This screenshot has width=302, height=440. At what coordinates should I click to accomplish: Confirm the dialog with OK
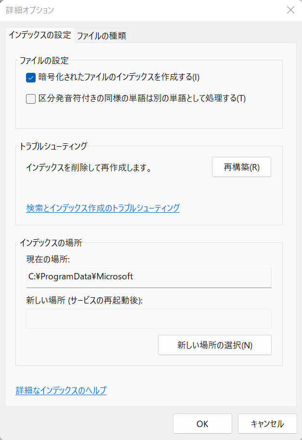[203, 424]
